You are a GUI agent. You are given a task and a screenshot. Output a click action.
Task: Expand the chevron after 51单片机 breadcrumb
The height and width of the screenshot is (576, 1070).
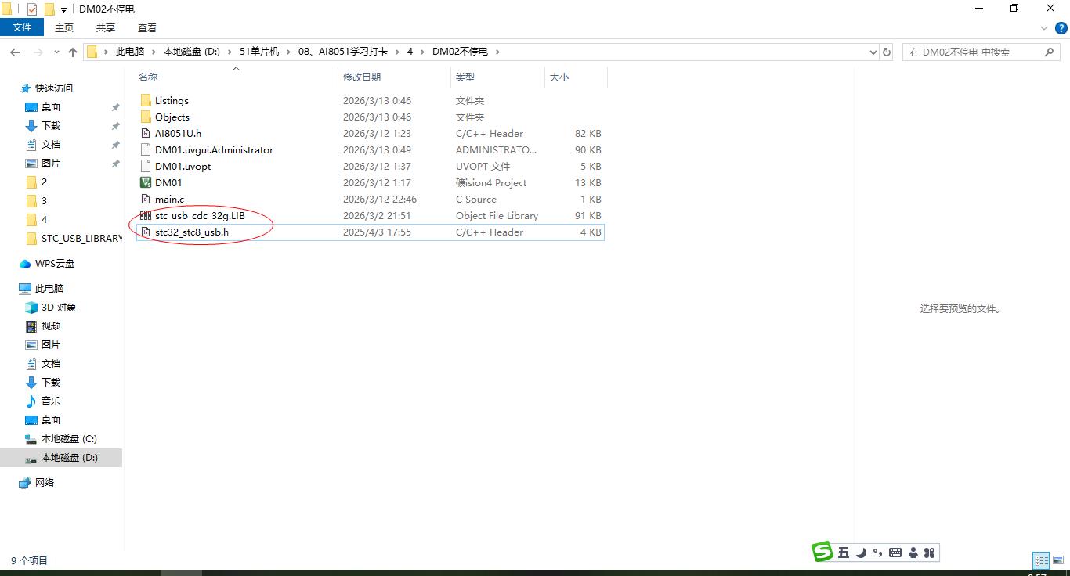point(289,52)
